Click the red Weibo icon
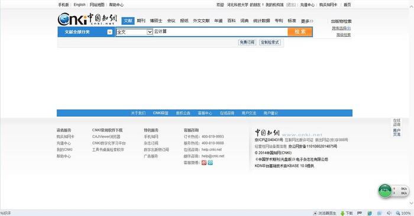The height and width of the screenshot is (216, 414). point(204,163)
